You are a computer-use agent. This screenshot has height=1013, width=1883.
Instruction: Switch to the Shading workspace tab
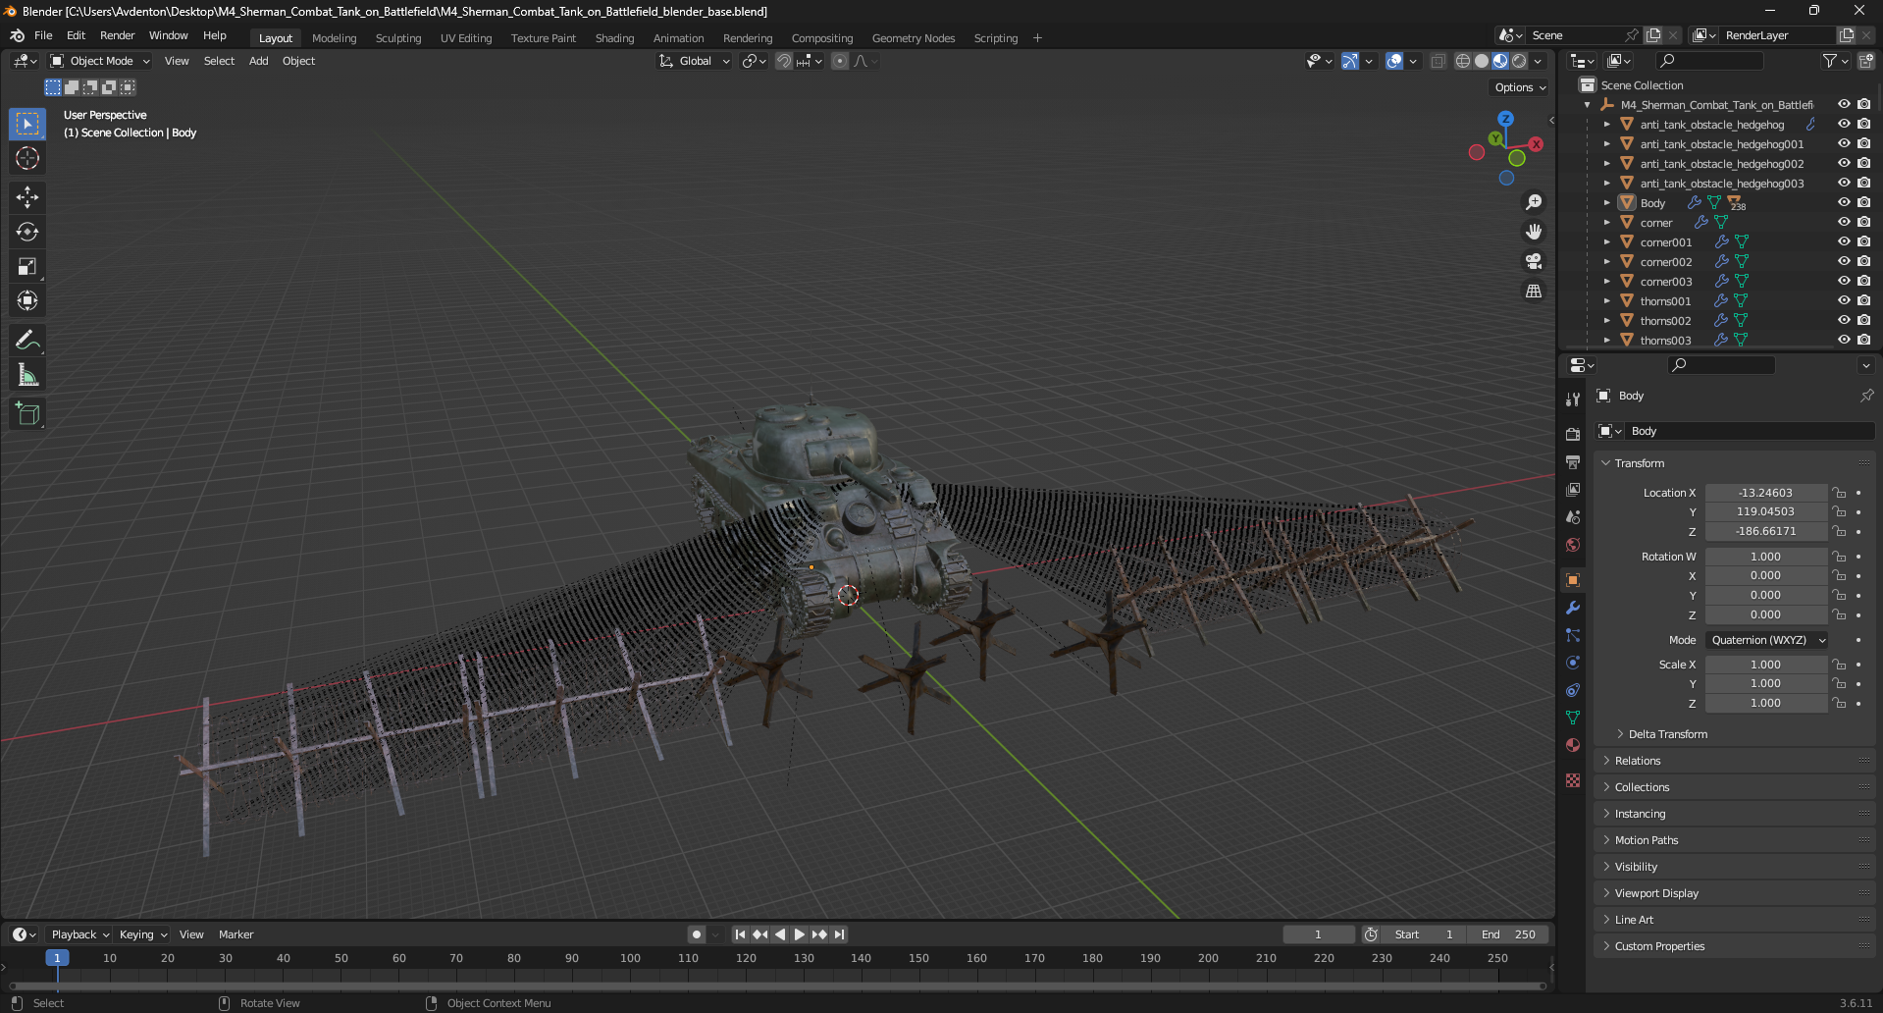coord(614,38)
